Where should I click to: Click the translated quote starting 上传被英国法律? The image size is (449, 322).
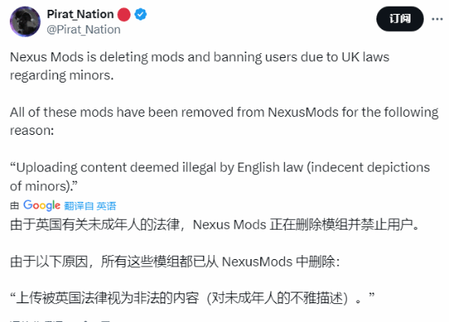click(x=192, y=298)
